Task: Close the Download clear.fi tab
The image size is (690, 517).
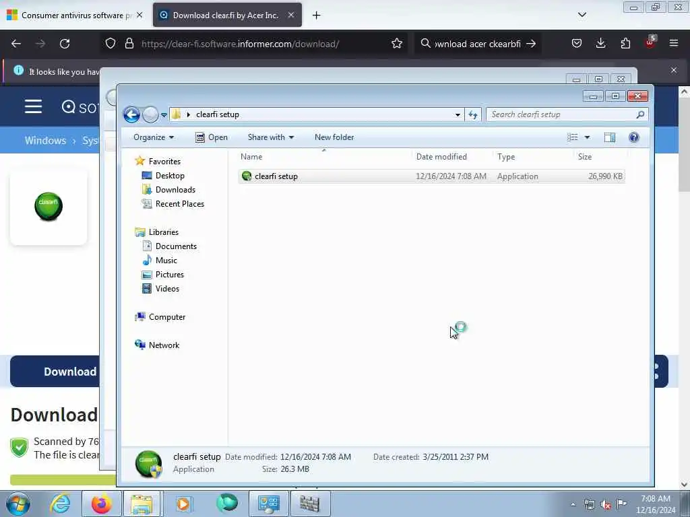Action: click(x=291, y=15)
